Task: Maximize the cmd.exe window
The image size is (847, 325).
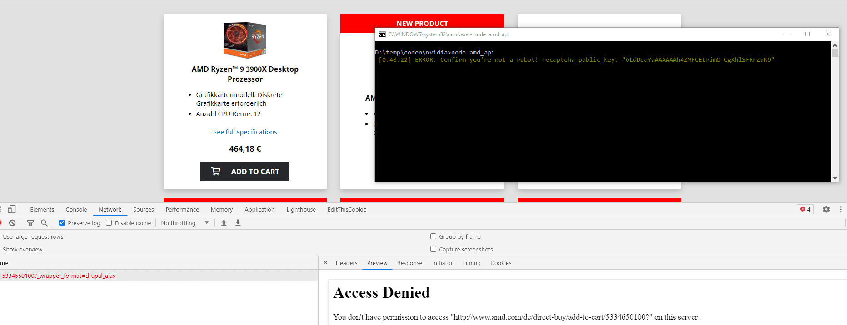Action: tap(807, 34)
